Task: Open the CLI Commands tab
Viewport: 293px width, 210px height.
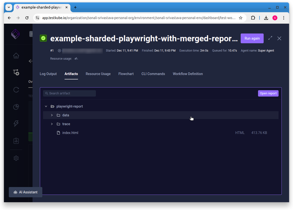Action: [153, 74]
